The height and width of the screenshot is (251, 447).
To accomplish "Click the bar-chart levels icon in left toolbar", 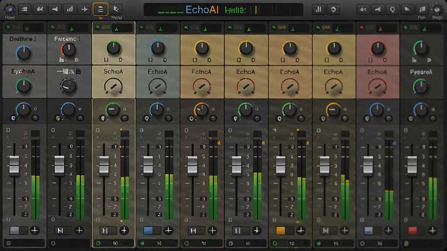I will click(69, 10).
